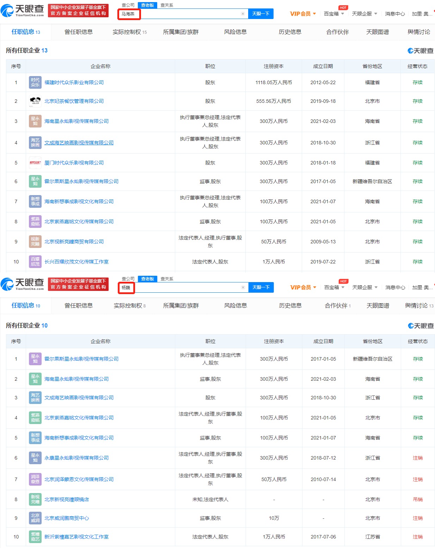Viewport: 435px width, 548px height.
Task: Click the 新想事成 logo in 马海燕's company list
Action: pos(35,201)
